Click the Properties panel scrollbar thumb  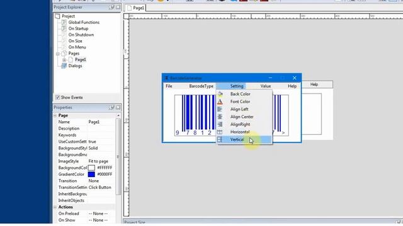[118, 156]
